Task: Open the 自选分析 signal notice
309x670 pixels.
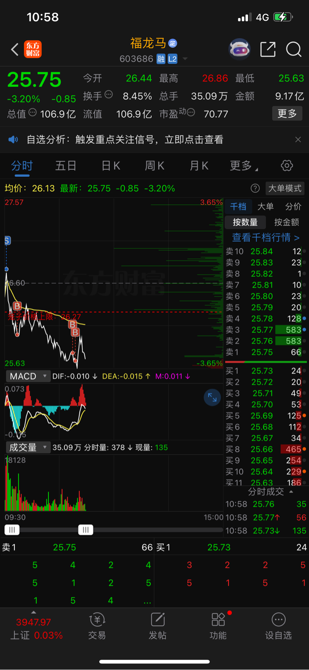Action: (x=125, y=140)
